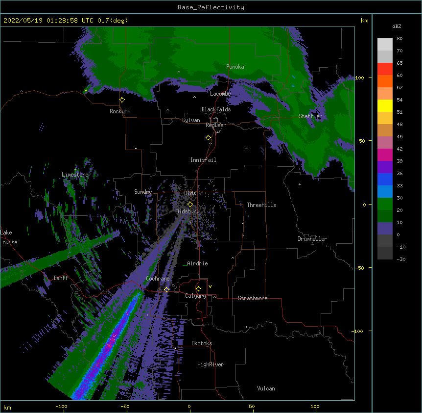Click the Blackfalds city label
422x413 pixels.
[216, 109]
